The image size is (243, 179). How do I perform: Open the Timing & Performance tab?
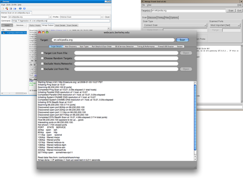146,46
